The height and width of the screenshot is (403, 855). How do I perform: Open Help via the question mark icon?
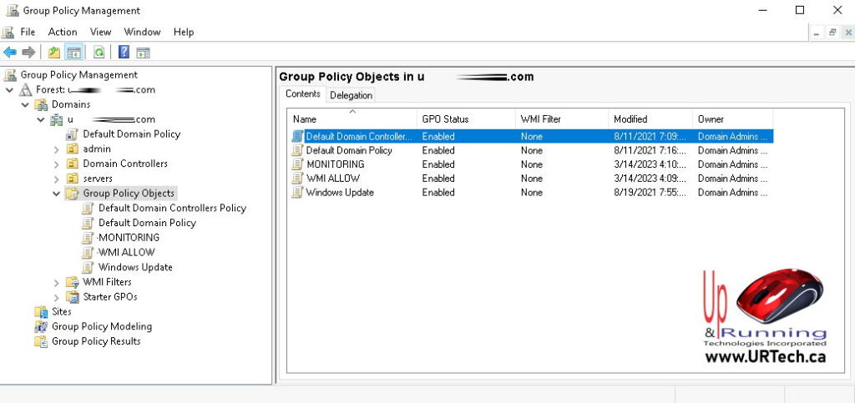124,53
